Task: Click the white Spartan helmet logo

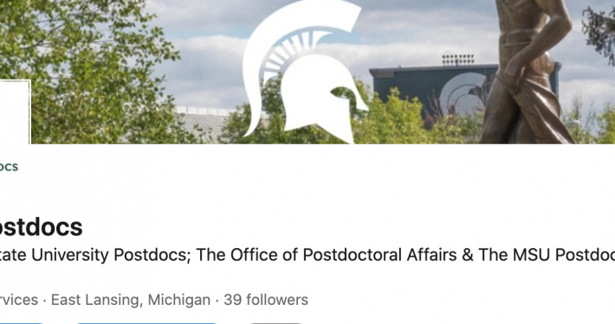Action: (305, 73)
